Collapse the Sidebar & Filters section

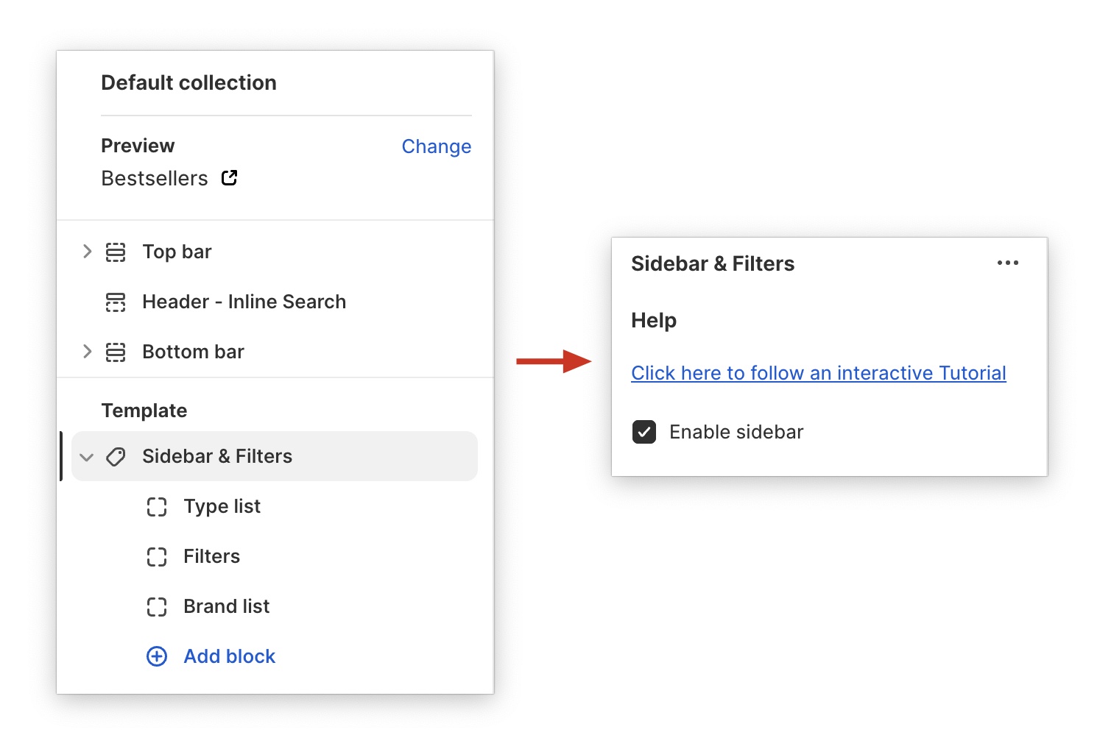pos(87,456)
